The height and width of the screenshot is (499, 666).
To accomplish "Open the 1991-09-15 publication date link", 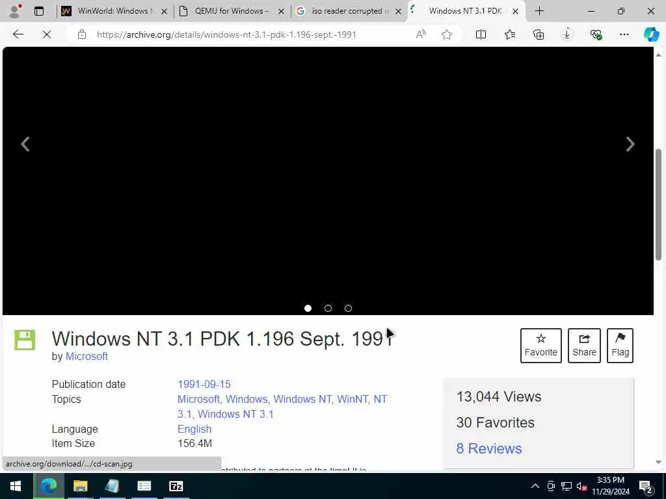I will point(204,384).
